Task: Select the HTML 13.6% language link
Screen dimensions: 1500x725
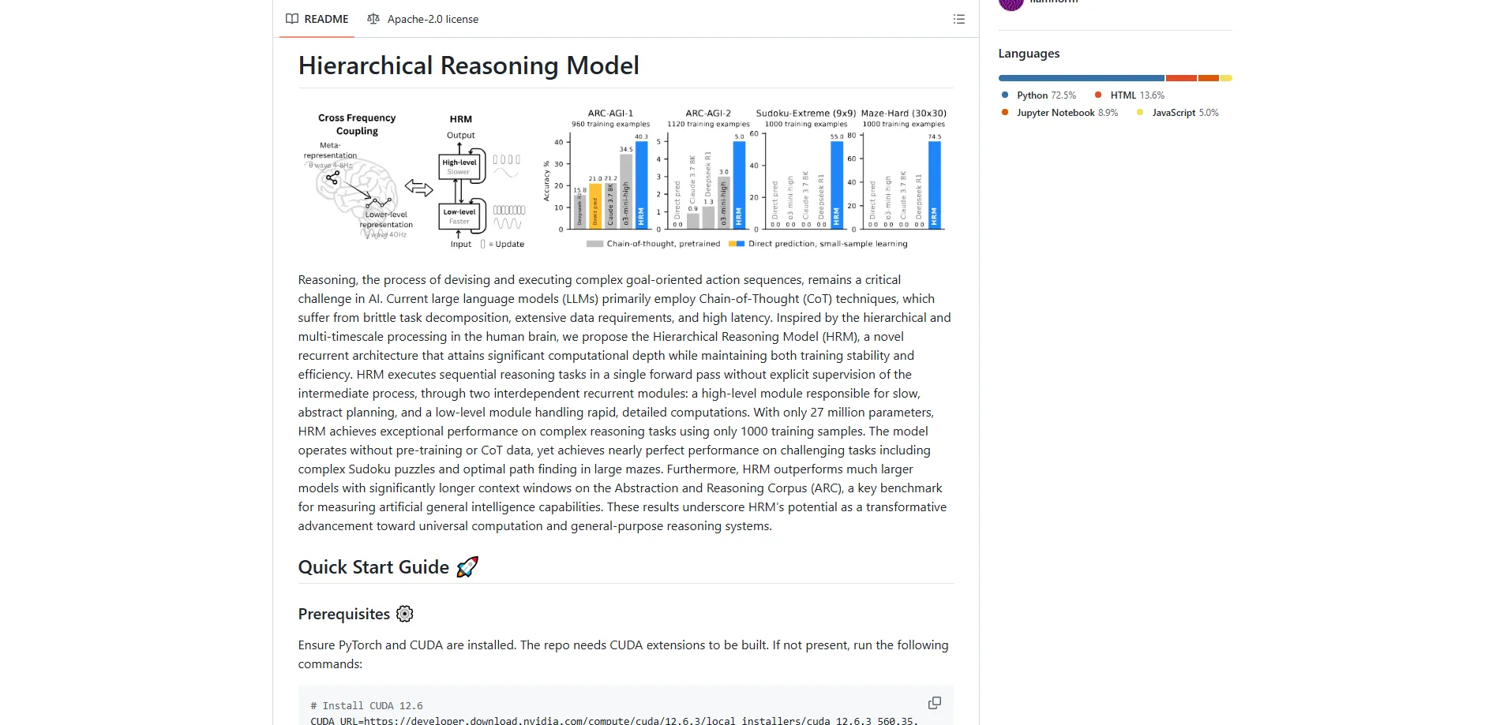Action: [1134, 95]
